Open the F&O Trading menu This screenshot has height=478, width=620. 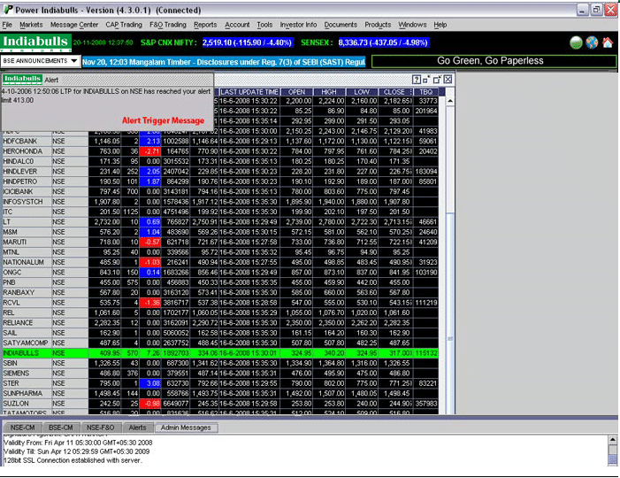click(x=168, y=25)
